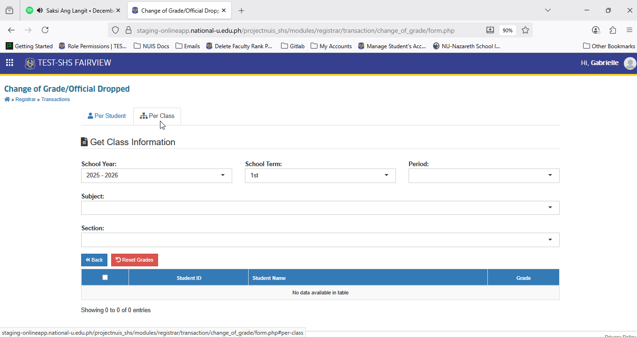Screen dimensions: 637x337
Task: Reload the page with the refresh icon
Action: (x=45, y=30)
